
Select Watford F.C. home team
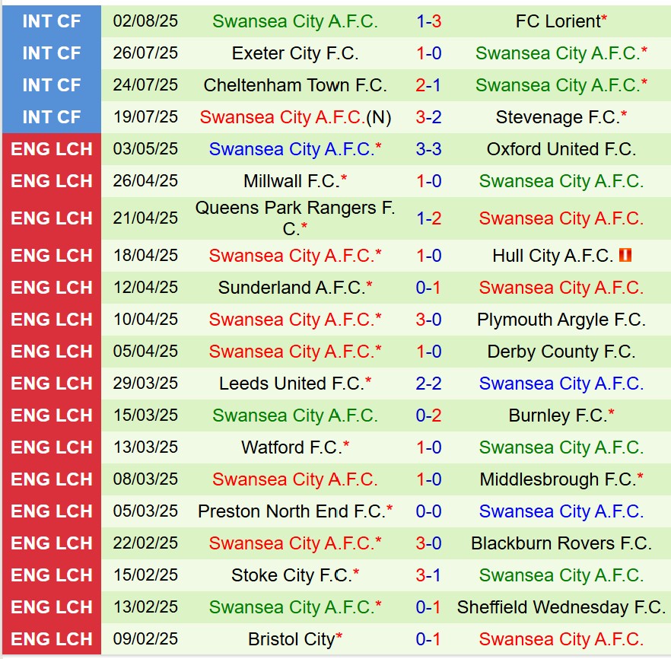pyautogui.click(x=291, y=447)
